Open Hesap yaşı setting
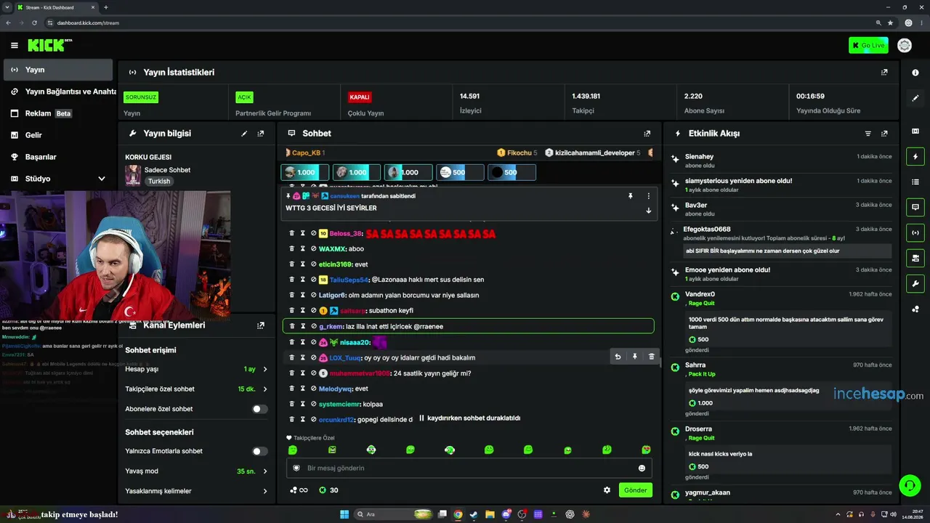Viewport: 930px width, 523px height. (196, 369)
